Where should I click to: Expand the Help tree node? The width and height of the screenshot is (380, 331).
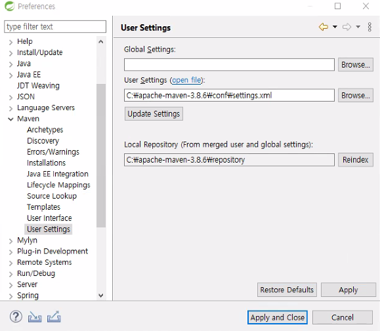[11, 43]
